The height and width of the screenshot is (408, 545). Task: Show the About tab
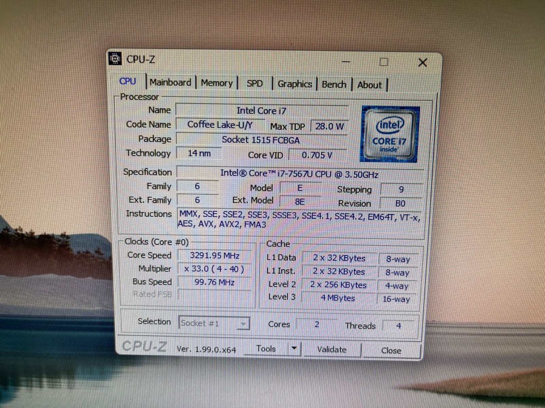click(370, 85)
